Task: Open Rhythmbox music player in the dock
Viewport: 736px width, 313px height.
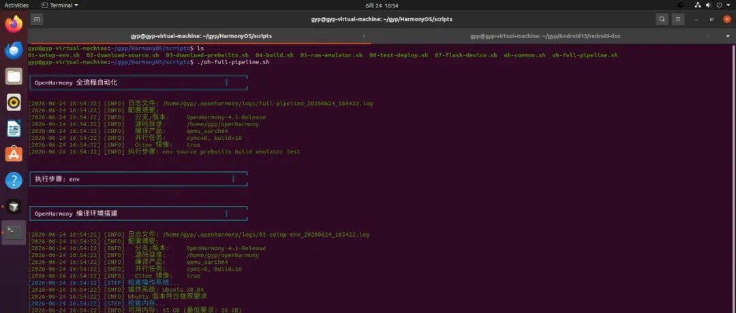Action: [x=14, y=102]
